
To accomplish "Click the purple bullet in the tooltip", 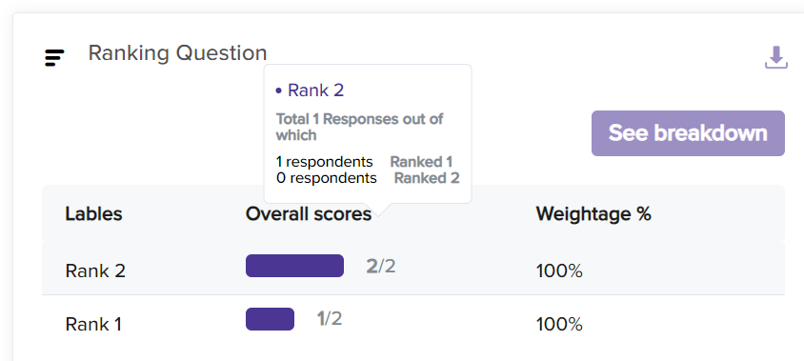I will pos(279,90).
